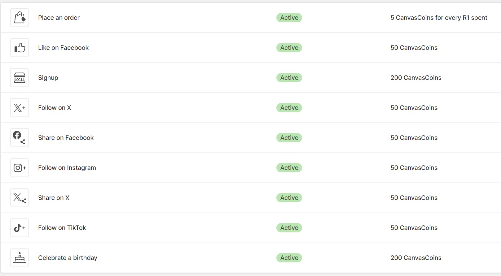
Task: Select 5 CanvasCoins for every R1 spent
Action: pos(439,18)
